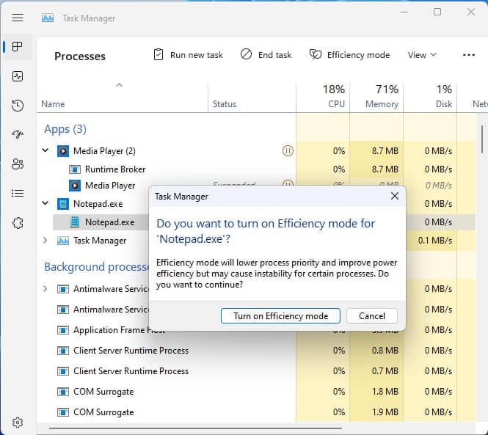Open the View dropdown menu
Screen dimensions: 488x435
[x=423, y=55]
